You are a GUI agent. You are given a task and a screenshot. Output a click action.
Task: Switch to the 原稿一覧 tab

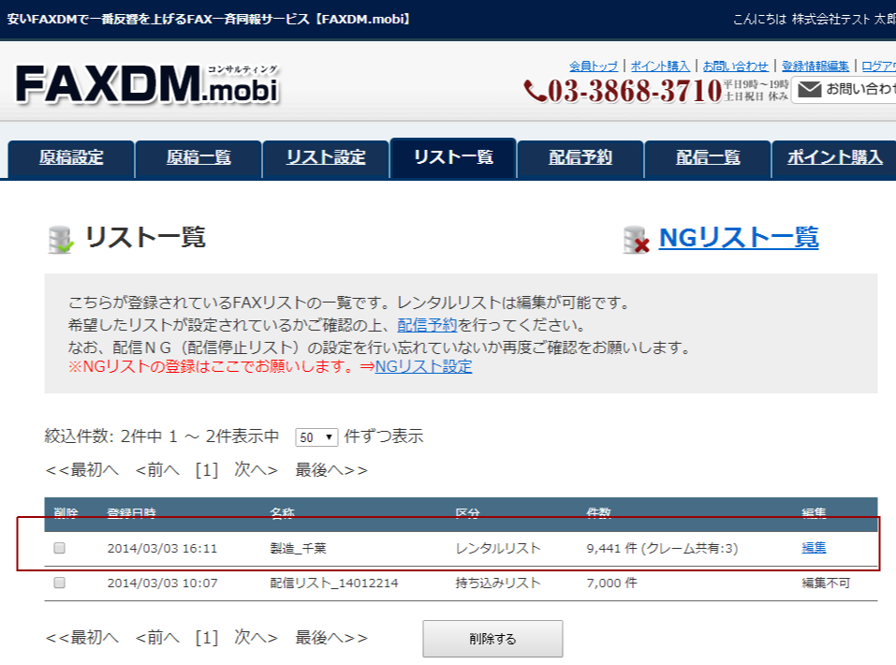tap(198, 157)
